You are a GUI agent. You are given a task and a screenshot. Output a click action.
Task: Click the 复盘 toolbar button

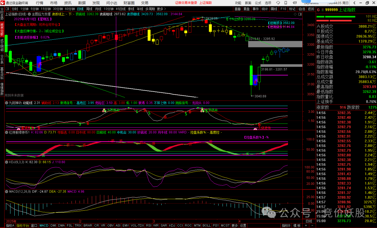coord(247,9)
